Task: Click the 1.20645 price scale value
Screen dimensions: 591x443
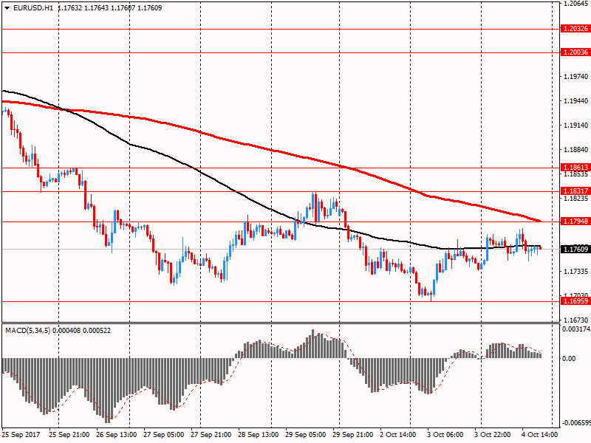Action: click(x=575, y=4)
